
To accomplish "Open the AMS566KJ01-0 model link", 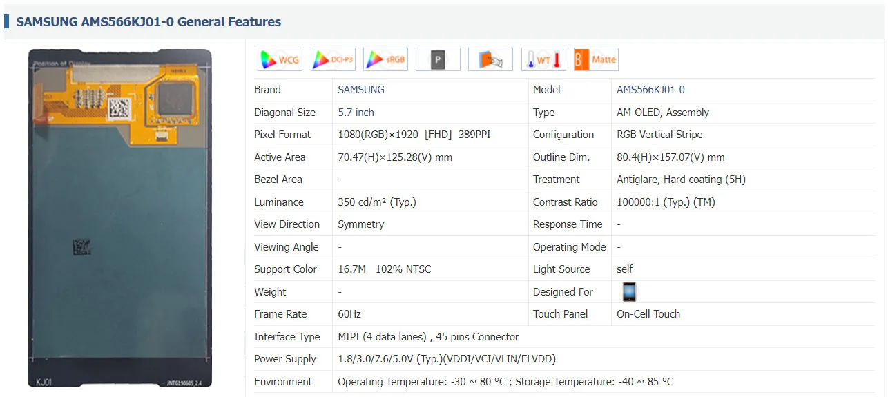I will click(x=650, y=90).
